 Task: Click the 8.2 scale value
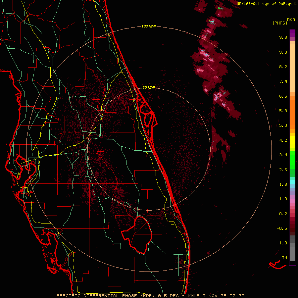pyautogui.click(x=283, y=67)
